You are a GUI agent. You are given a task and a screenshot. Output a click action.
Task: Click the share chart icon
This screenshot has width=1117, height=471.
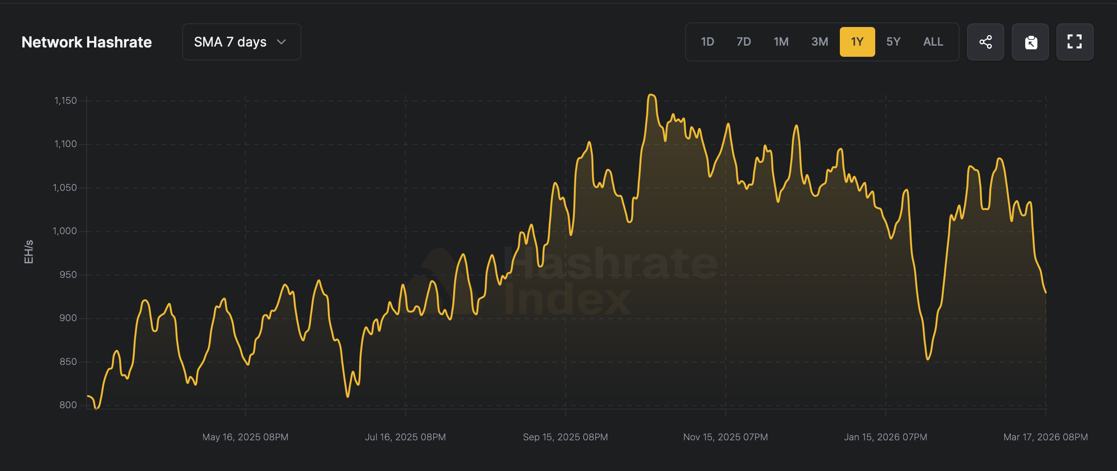pyautogui.click(x=985, y=42)
